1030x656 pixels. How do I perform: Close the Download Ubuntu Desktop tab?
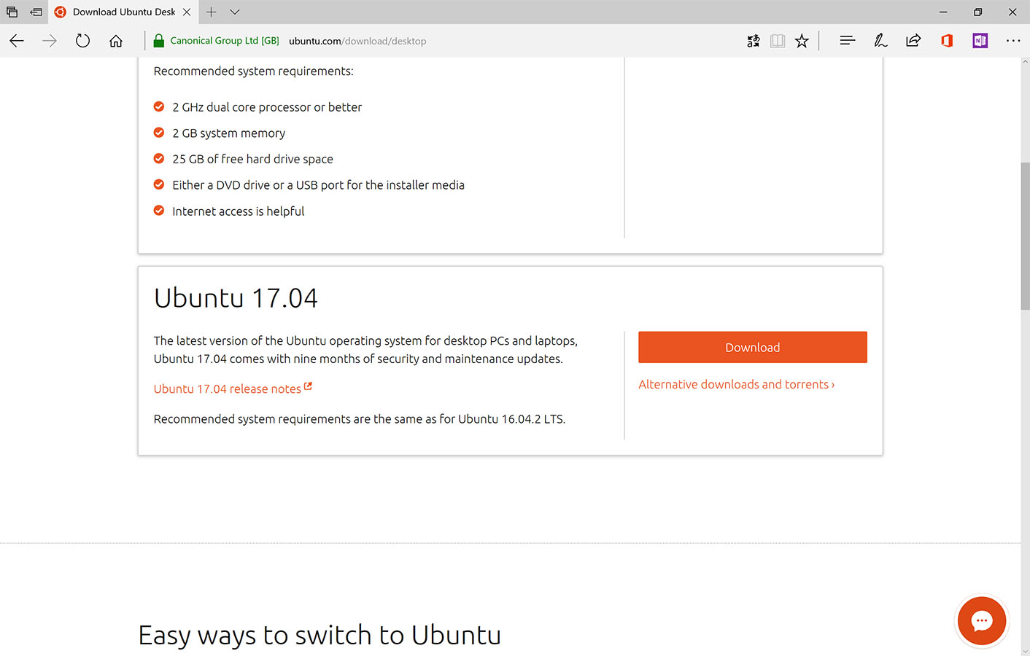187,12
